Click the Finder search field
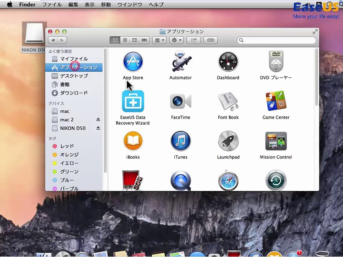 (x=277, y=40)
